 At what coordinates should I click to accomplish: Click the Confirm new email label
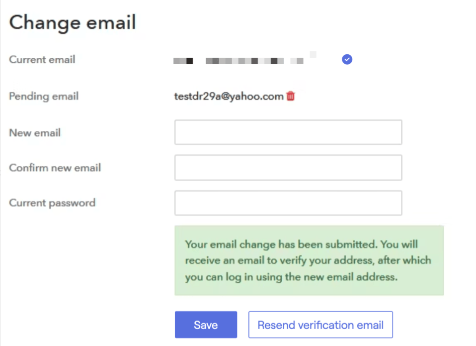tap(55, 168)
